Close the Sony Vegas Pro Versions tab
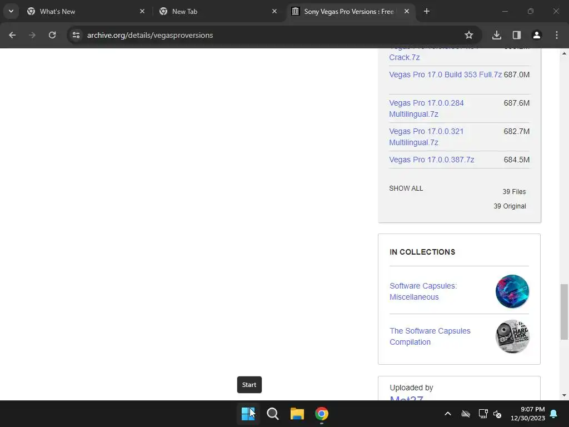The width and height of the screenshot is (569, 427). (407, 11)
